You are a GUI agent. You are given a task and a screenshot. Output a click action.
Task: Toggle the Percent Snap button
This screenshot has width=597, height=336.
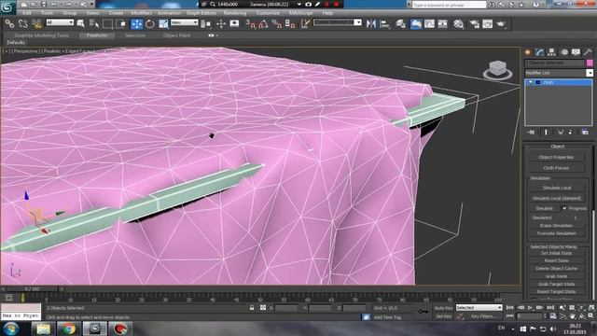click(x=277, y=24)
